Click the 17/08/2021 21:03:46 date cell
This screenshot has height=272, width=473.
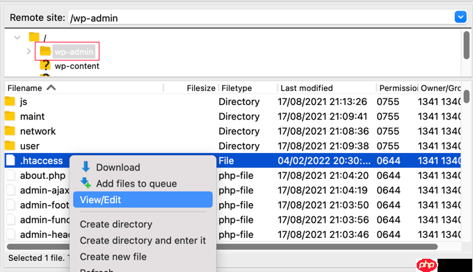pyautogui.click(x=323, y=234)
